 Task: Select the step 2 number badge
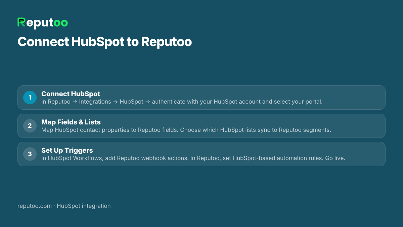(30, 126)
